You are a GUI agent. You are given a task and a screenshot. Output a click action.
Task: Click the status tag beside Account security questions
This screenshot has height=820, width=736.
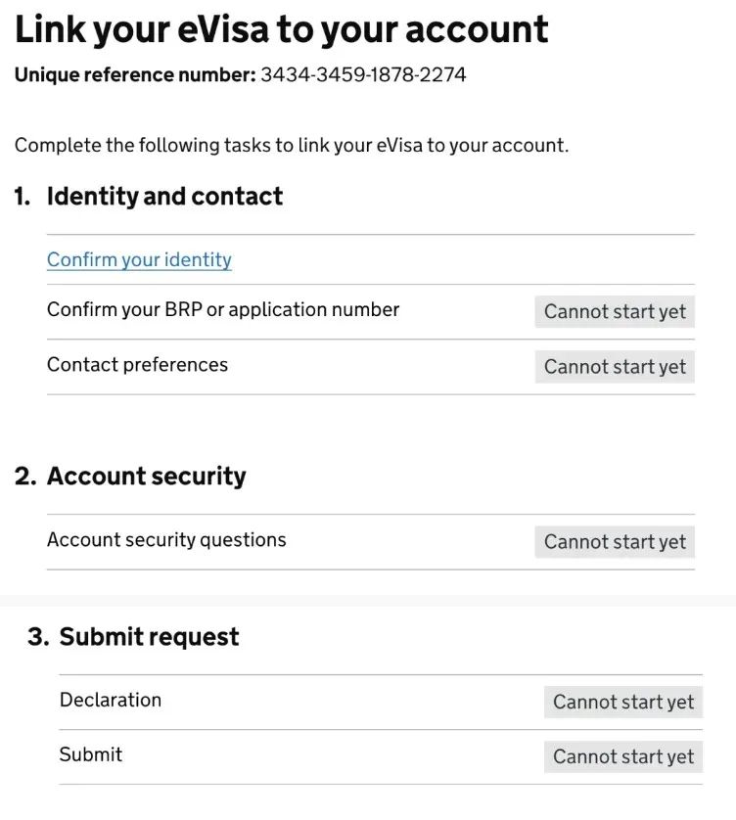(x=615, y=542)
